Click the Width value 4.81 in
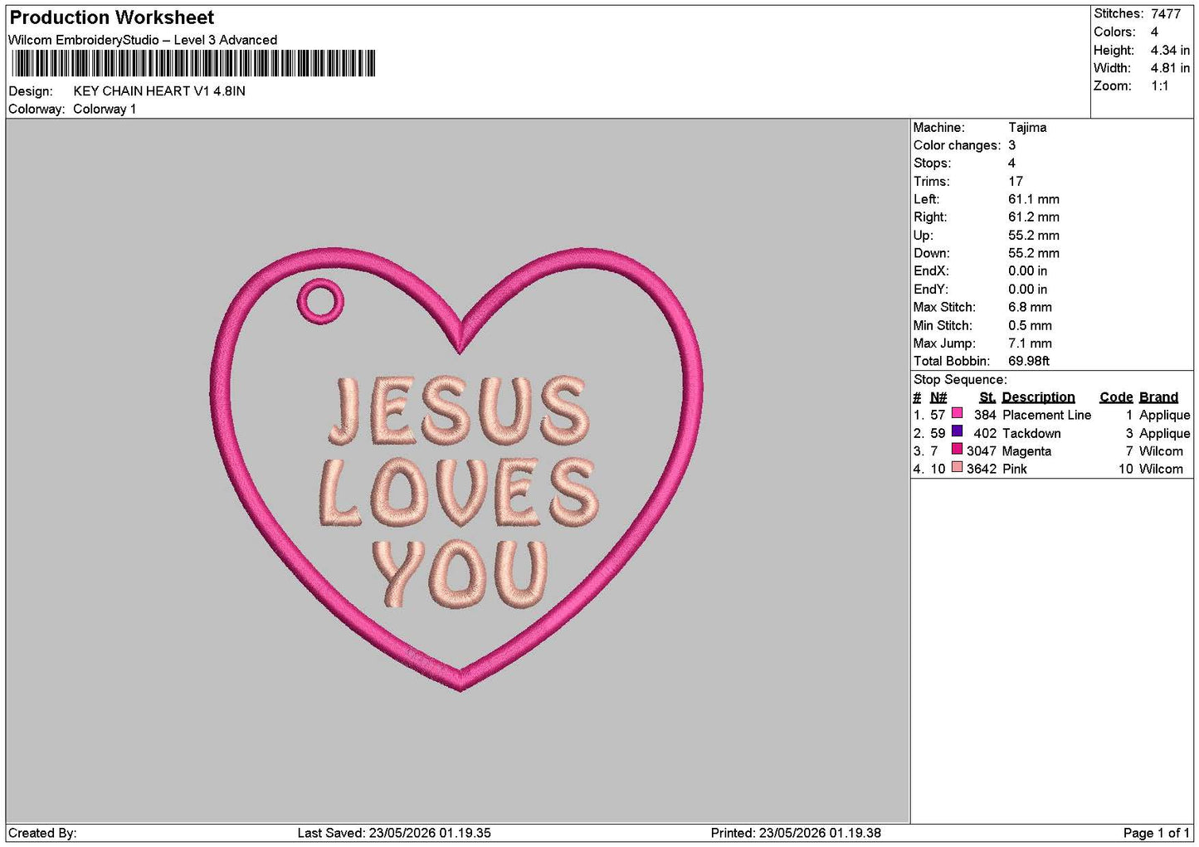This screenshot has width=1199, height=847. (x=1170, y=68)
